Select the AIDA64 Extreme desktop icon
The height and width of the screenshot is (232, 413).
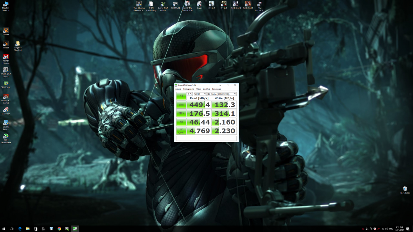[6, 59]
